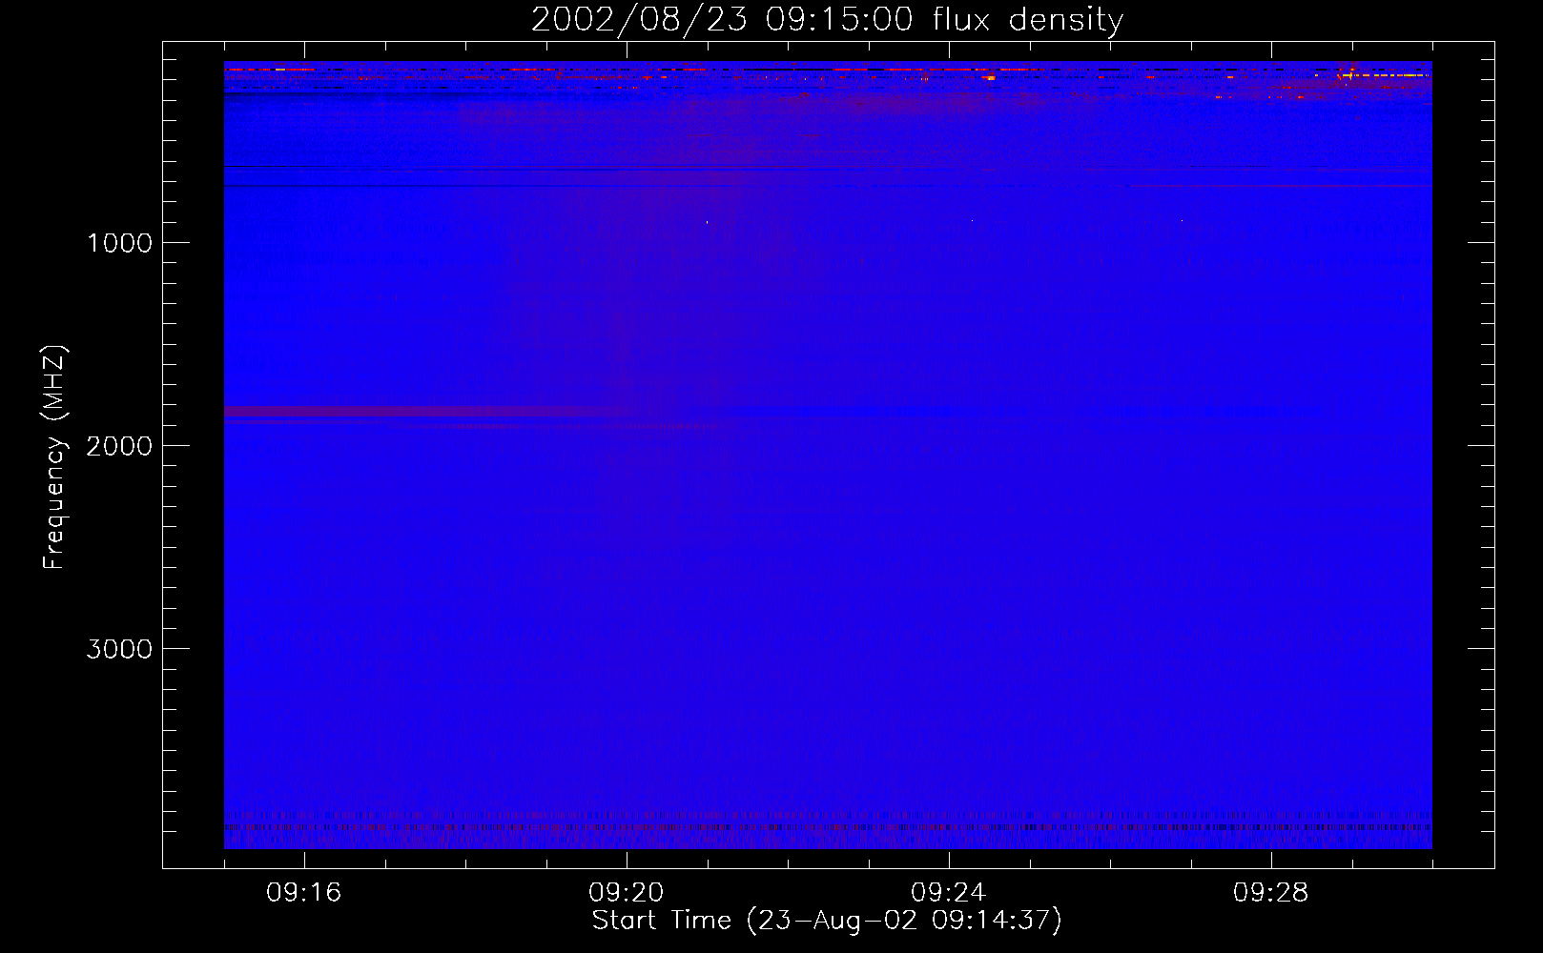1543x953 pixels.
Task: Click the plot title '2002/08/23 09:15:00 flux density'
Action: click(827, 19)
